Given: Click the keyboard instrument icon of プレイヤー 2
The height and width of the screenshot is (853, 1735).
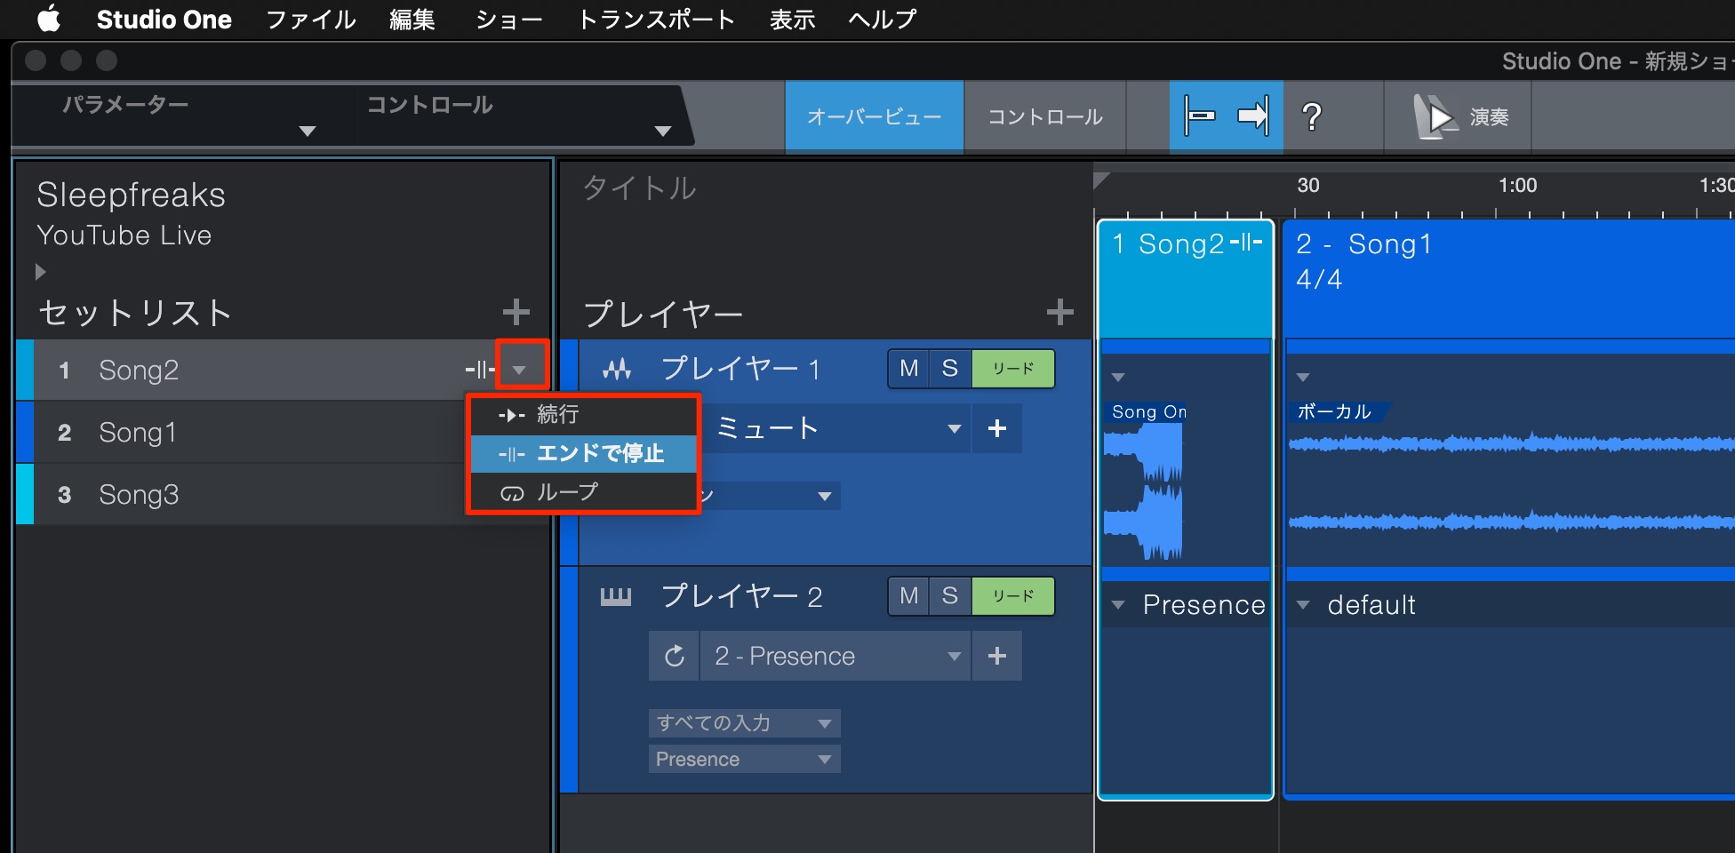Looking at the screenshot, I should coord(616,596).
